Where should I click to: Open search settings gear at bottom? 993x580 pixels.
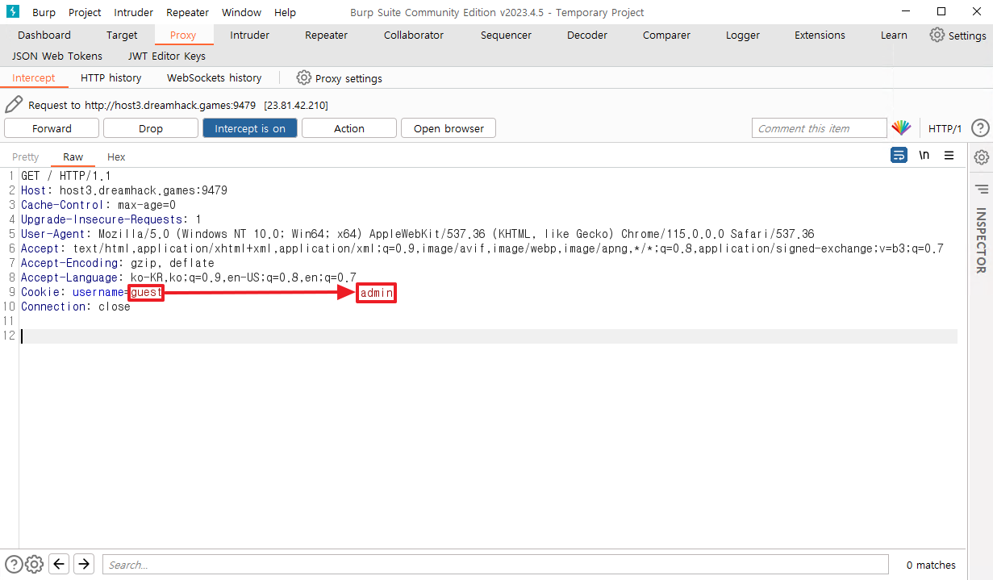[x=34, y=564]
